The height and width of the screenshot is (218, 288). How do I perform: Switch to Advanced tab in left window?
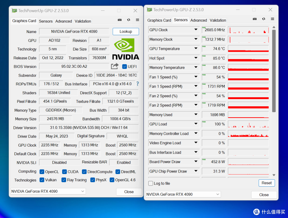(x=63, y=21)
